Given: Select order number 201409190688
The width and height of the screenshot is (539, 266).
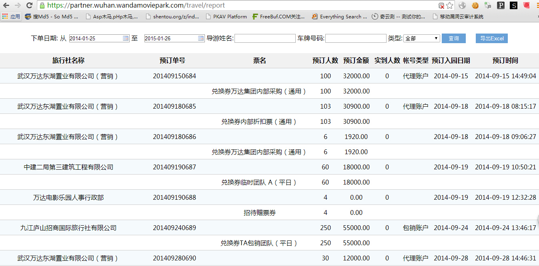Looking at the screenshot, I should tap(174, 197).
